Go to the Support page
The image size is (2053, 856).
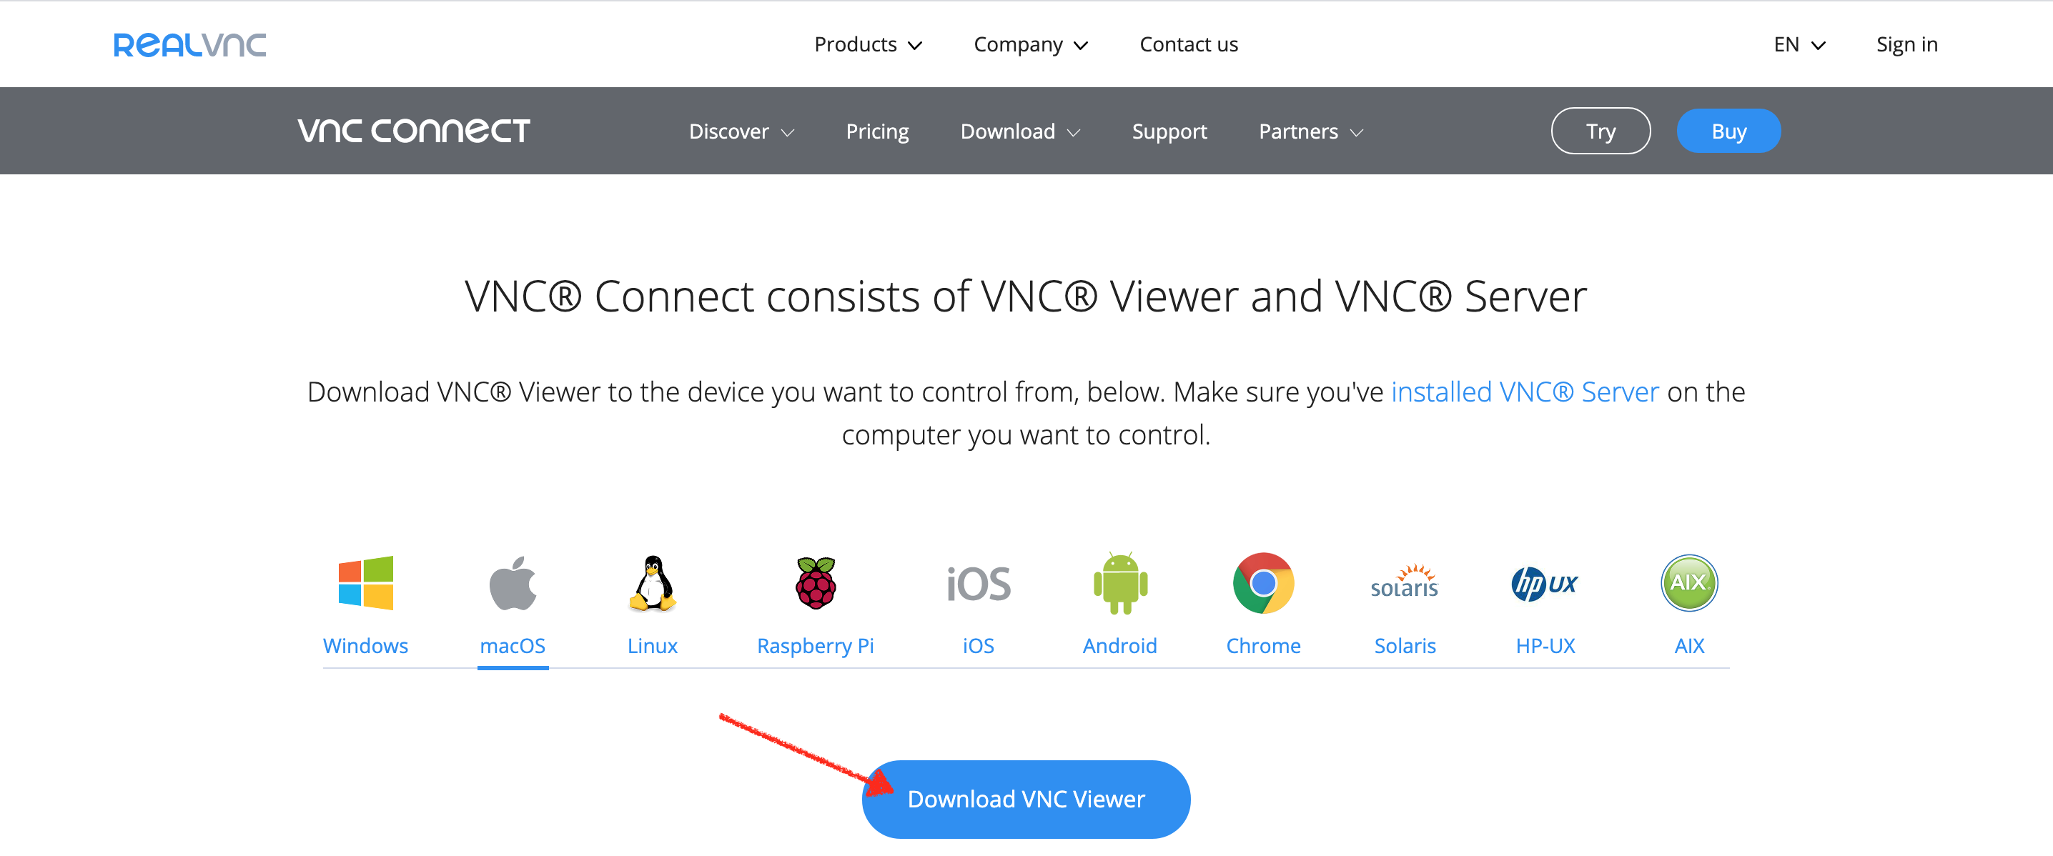pos(1169,131)
